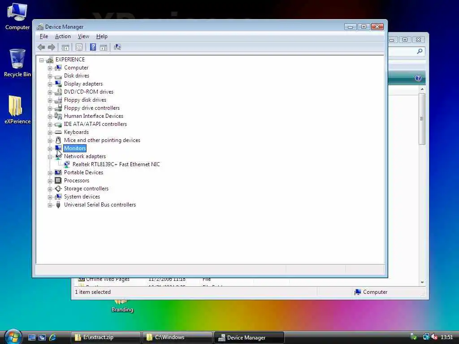The width and height of the screenshot is (459, 344).
Task: Click the Show Desktop Quick Launch icon
Action: pyautogui.click(x=32, y=337)
